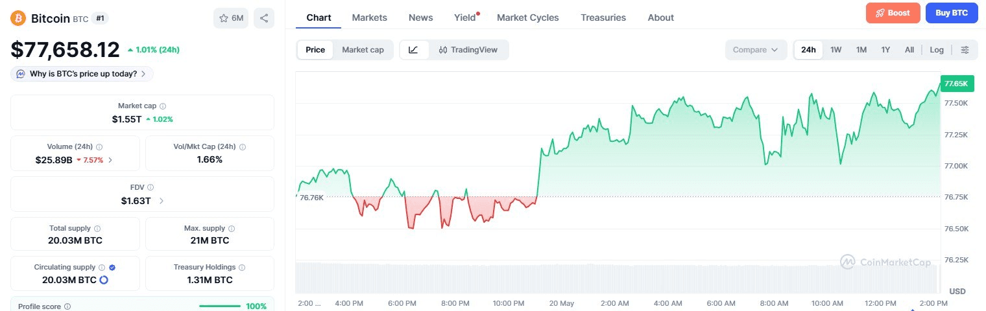Click info icon next to Max. supply
Screen dimensions: 986x311
click(x=232, y=229)
